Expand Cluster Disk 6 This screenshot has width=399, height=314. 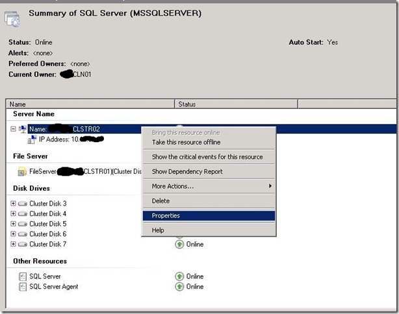(x=13, y=234)
